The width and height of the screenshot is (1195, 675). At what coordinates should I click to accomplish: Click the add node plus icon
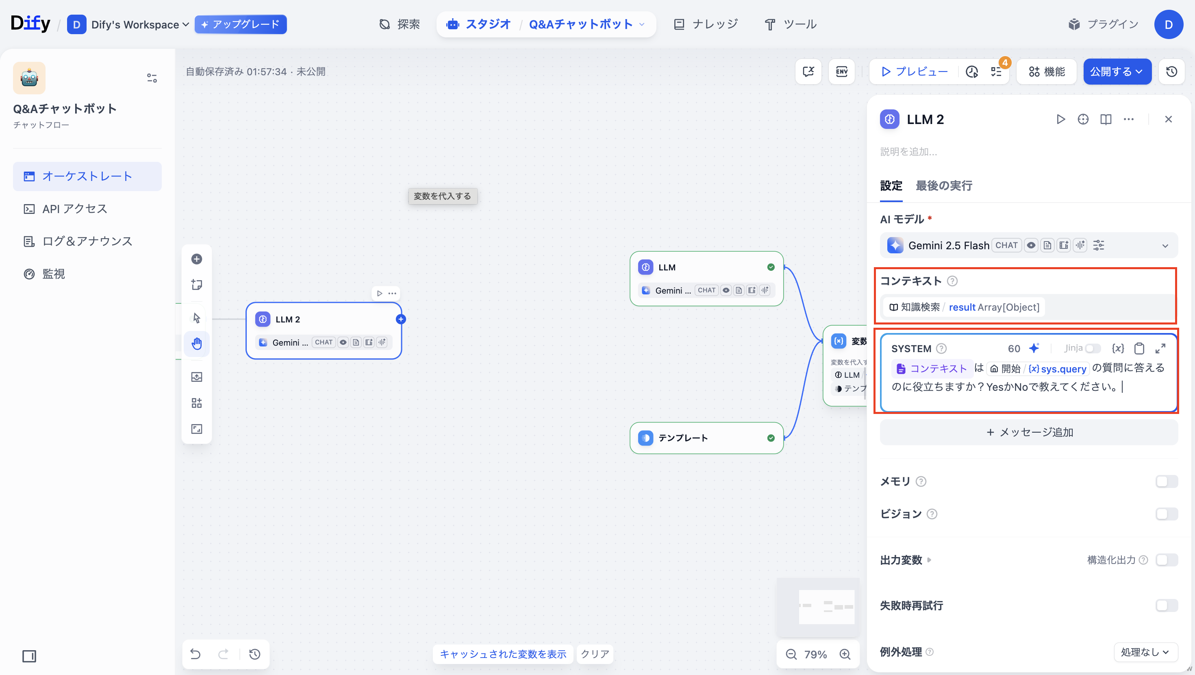(197, 259)
